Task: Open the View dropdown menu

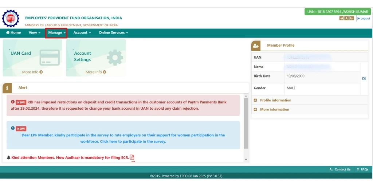Action: (x=35, y=33)
